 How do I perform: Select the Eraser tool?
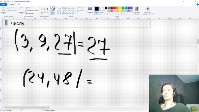[42, 12]
